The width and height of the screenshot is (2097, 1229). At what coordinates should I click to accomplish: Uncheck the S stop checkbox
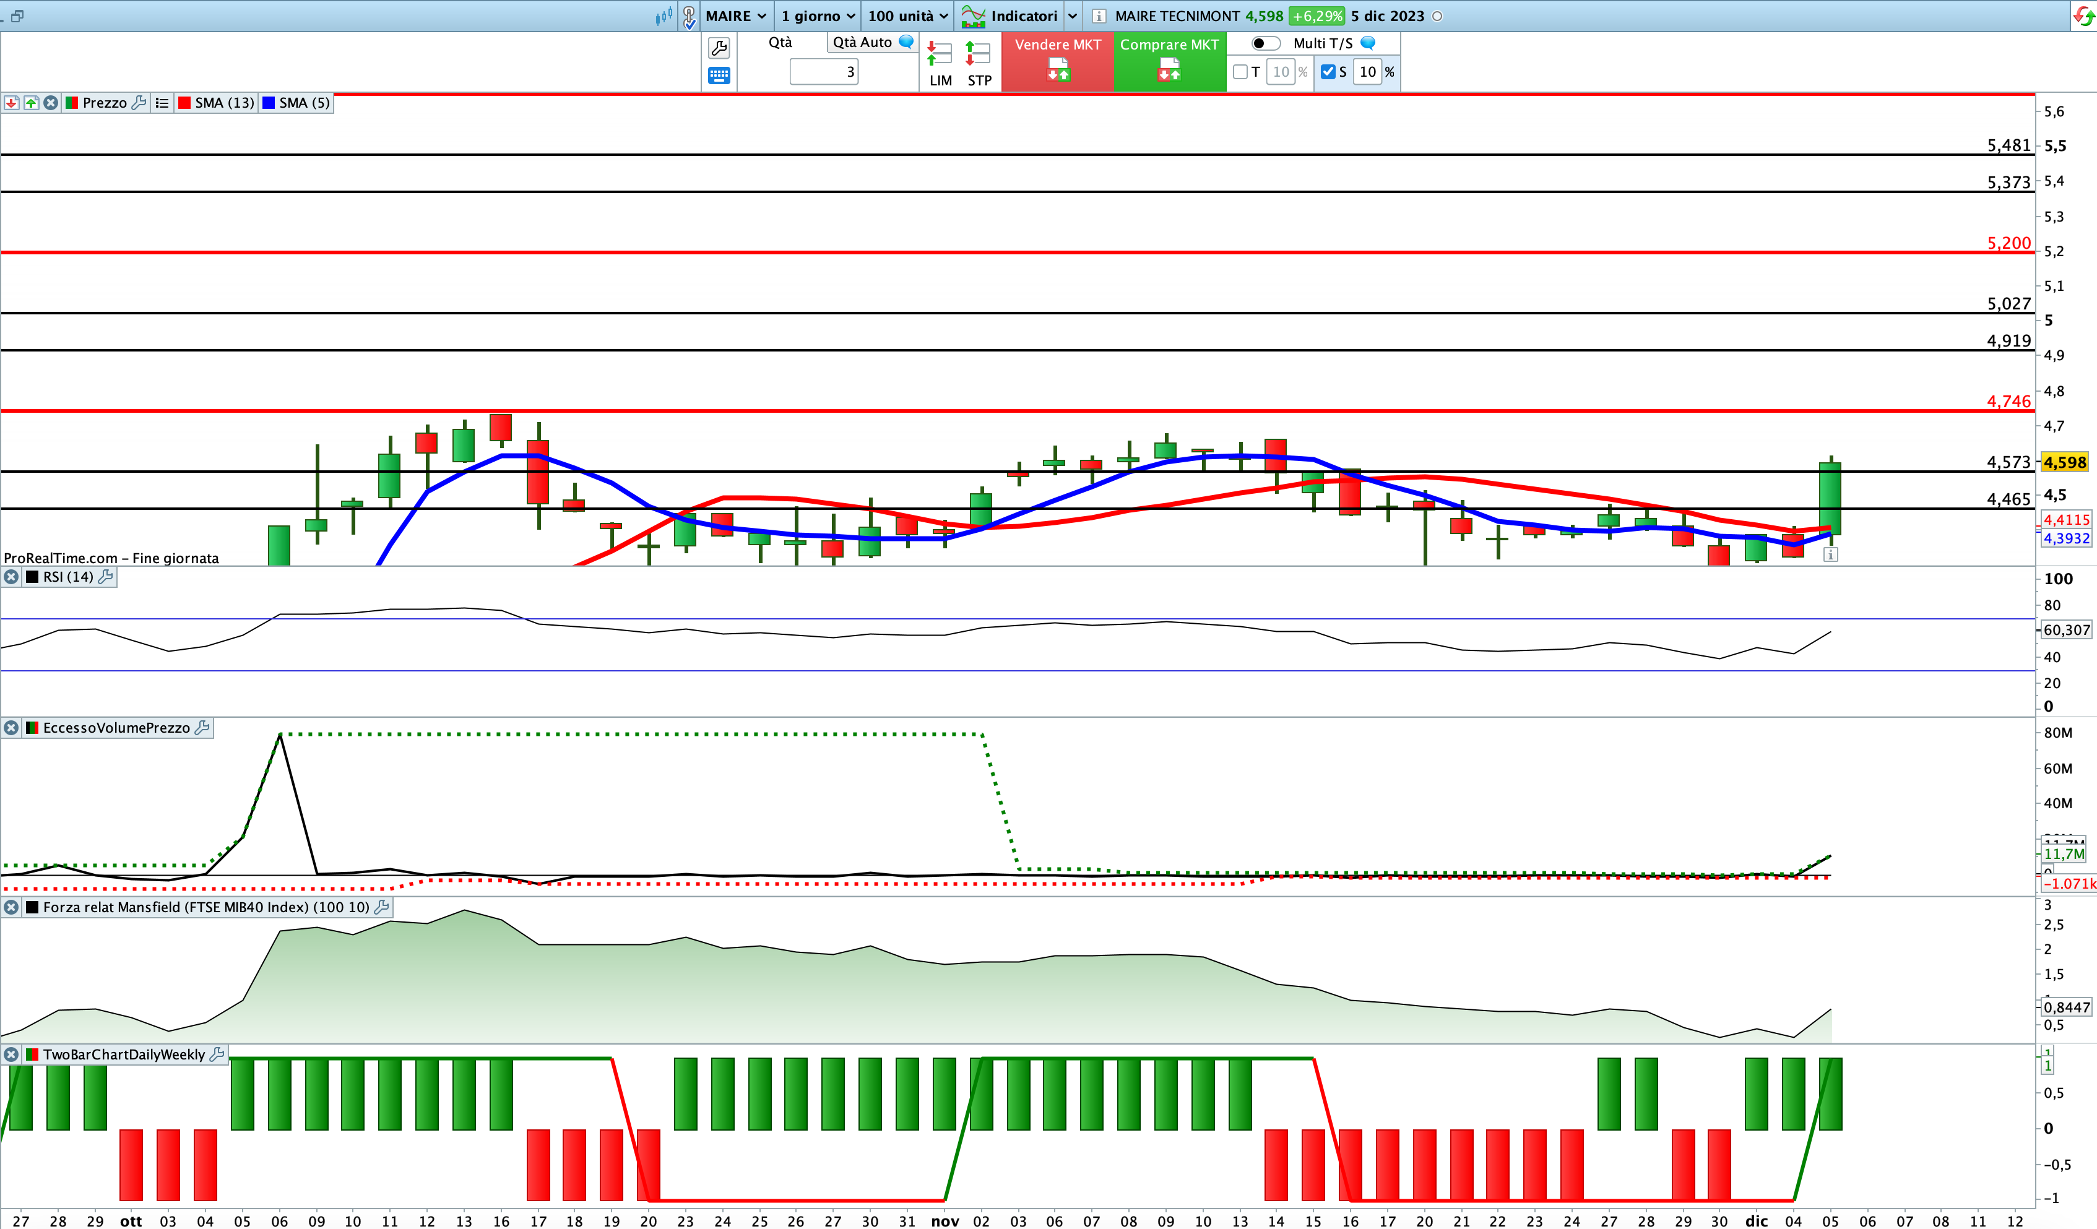tap(1328, 72)
